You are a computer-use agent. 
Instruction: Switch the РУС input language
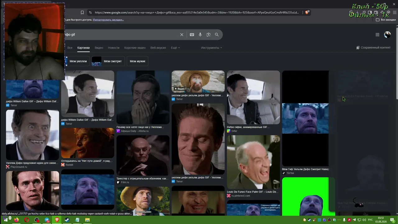370,220
